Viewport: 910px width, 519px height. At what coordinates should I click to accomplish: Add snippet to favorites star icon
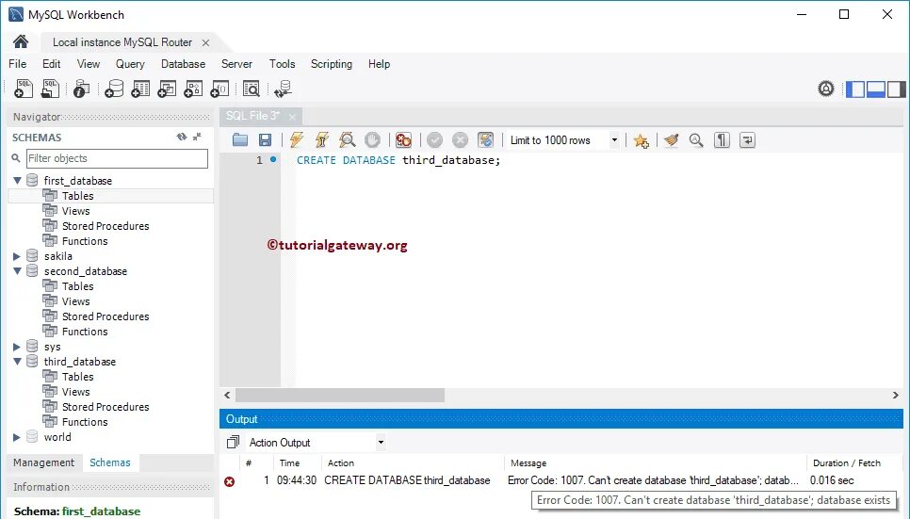click(641, 140)
